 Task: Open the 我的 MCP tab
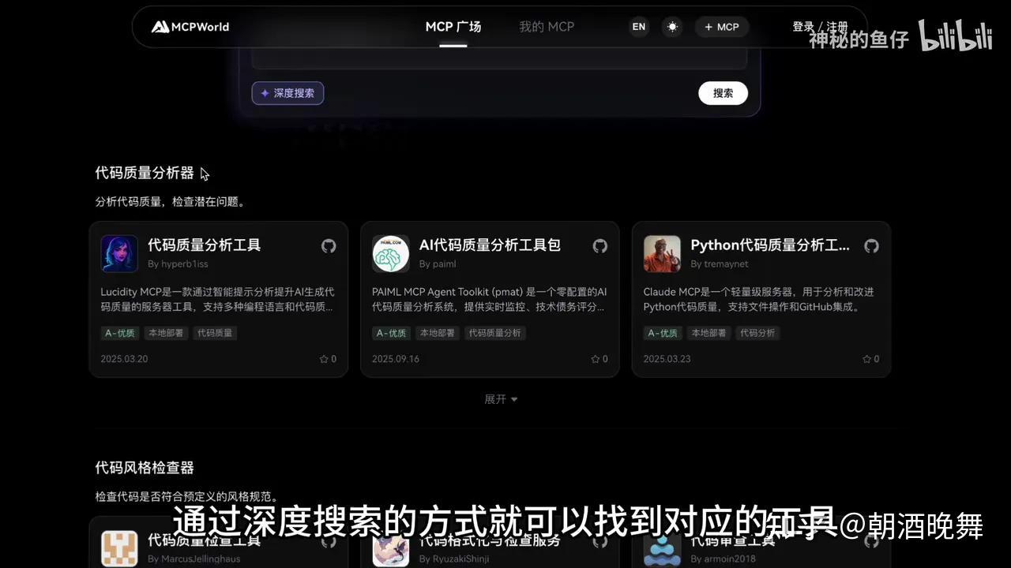(x=547, y=27)
